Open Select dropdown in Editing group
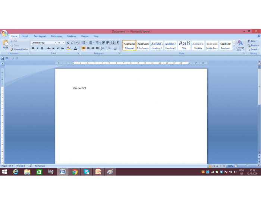The image size is (261, 205). 253,50
